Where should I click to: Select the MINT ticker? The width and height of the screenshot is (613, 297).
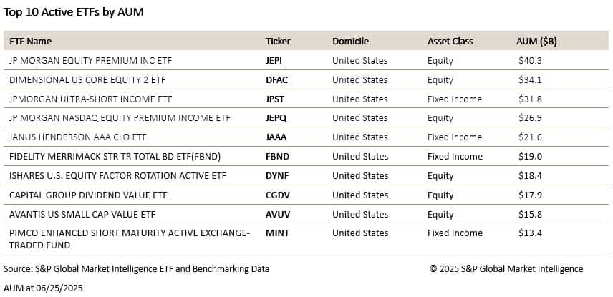coord(276,233)
